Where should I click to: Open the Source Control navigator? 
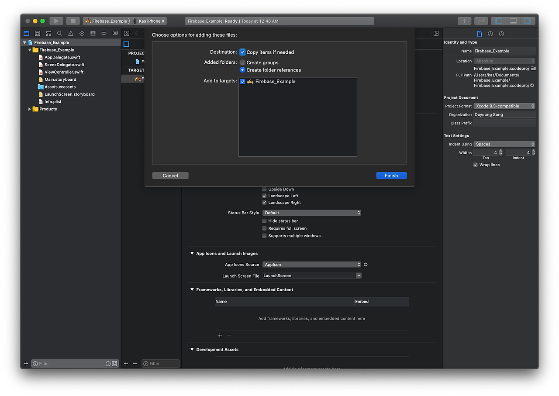click(38, 33)
